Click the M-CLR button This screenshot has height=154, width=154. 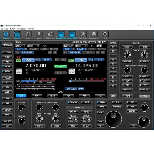86,126
